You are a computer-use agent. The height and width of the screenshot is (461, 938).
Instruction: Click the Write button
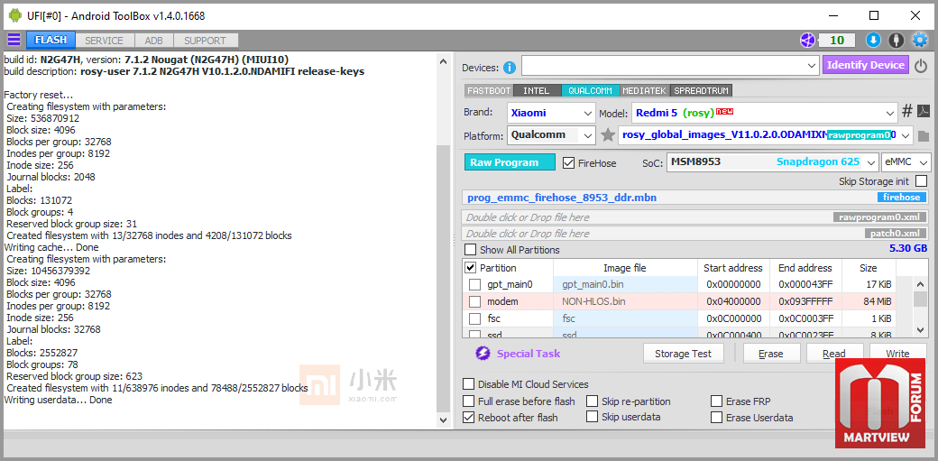(897, 354)
